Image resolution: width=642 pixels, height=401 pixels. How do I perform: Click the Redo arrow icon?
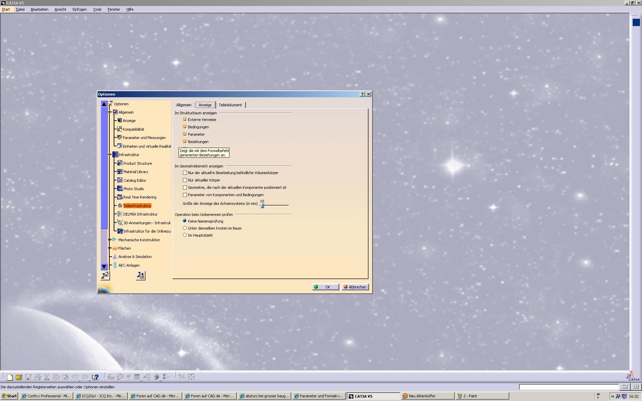(85, 377)
